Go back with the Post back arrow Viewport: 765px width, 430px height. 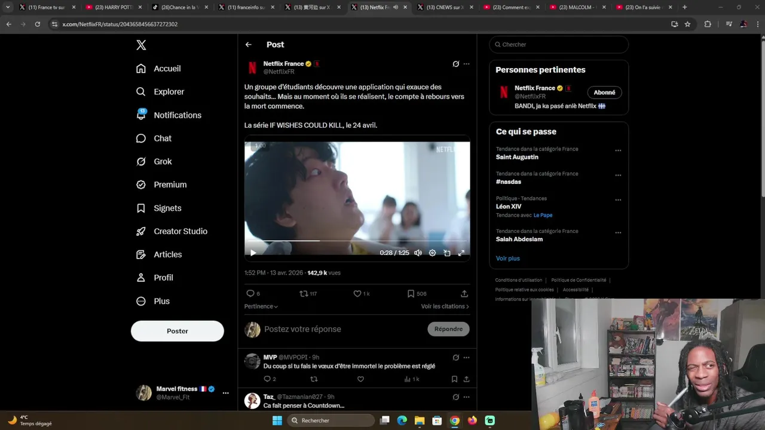pos(249,45)
